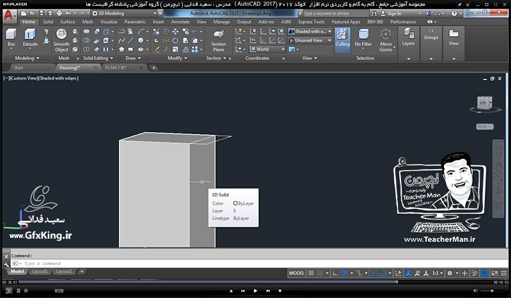Expand the Modify panel
This screenshot has width=511, height=298.
point(178,58)
